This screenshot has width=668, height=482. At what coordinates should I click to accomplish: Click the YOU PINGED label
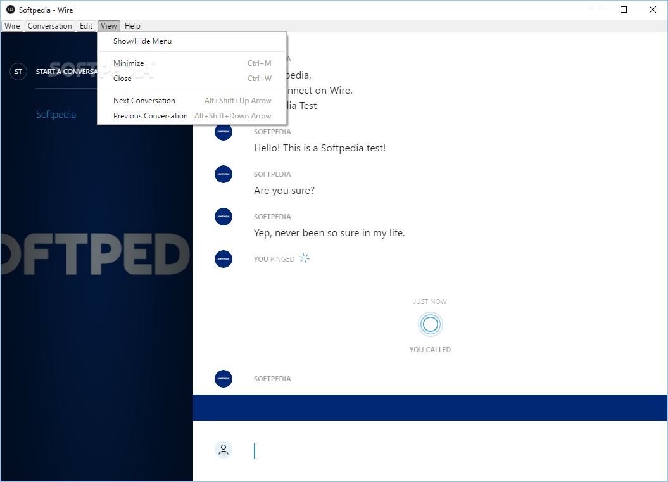[x=274, y=259]
